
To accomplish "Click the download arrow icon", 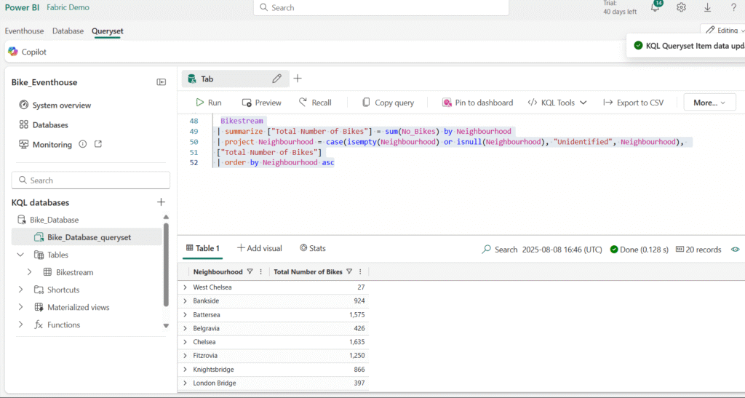I will pos(707,7).
